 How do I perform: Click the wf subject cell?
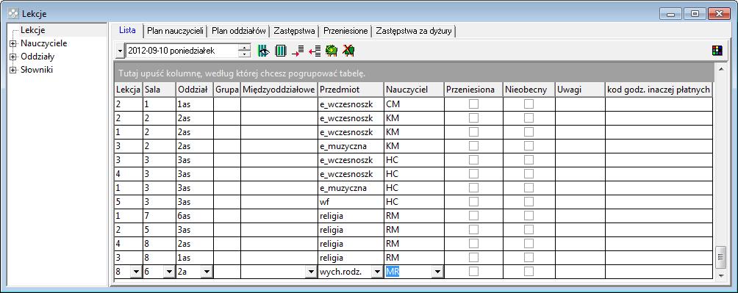click(351, 202)
